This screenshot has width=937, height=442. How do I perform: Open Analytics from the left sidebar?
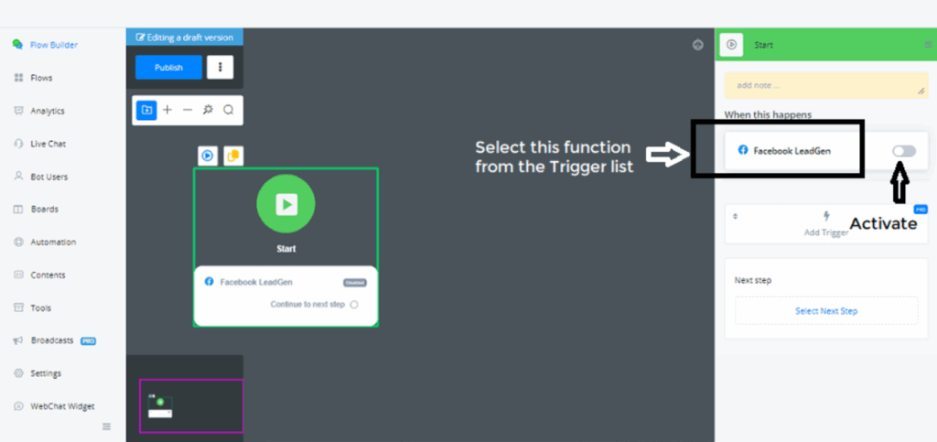point(48,111)
